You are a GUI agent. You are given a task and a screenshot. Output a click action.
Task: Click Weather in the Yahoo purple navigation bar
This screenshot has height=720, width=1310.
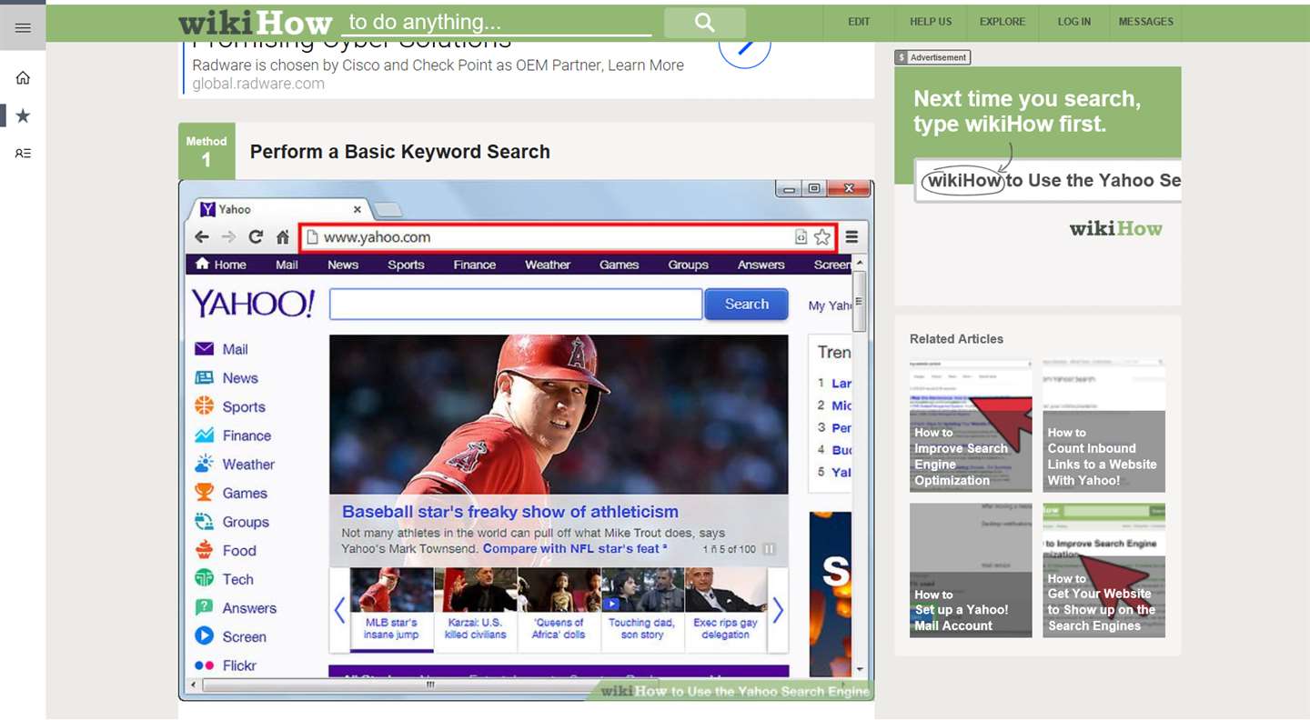pyautogui.click(x=548, y=265)
